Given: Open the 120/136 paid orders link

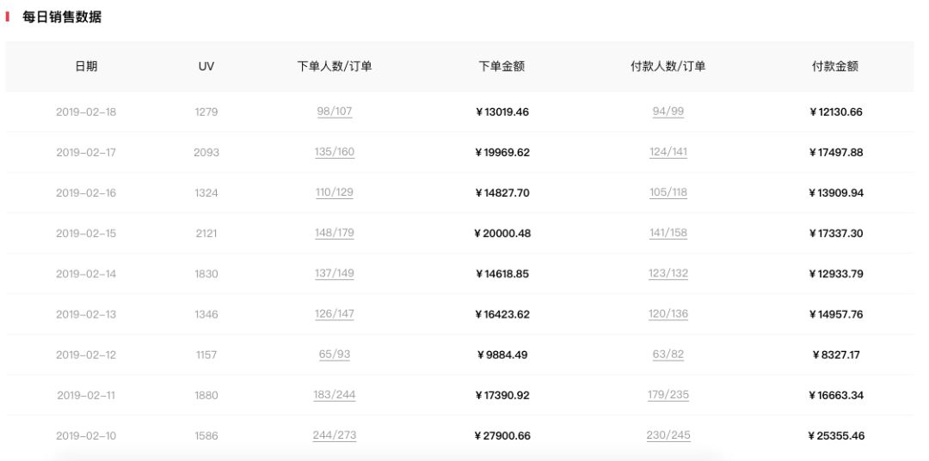Looking at the screenshot, I should [668, 313].
